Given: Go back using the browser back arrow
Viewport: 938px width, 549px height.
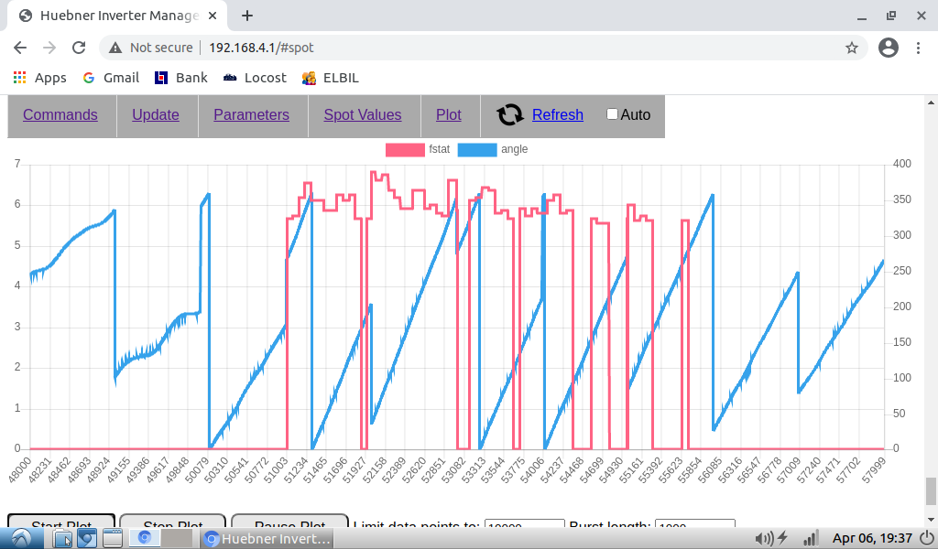Looking at the screenshot, I should 20,48.
